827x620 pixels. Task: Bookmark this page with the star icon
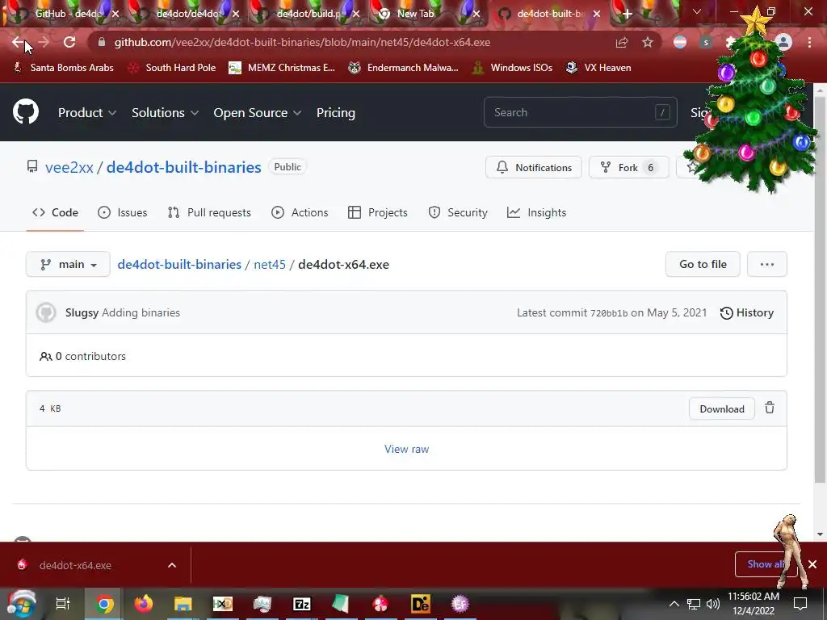[648, 42]
